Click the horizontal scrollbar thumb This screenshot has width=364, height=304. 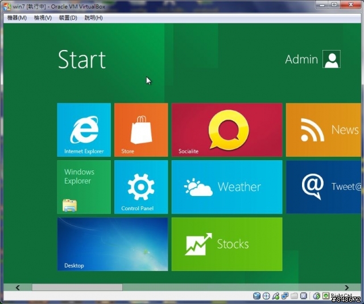pos(77,288)
